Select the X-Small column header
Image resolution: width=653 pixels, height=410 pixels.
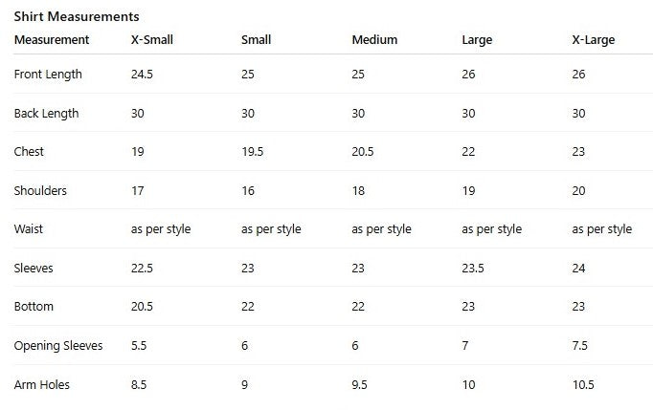[151, 40]
